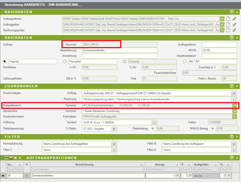
Task: Click plus icon beside Risikobetrag
Action: (x=152, y=128)
